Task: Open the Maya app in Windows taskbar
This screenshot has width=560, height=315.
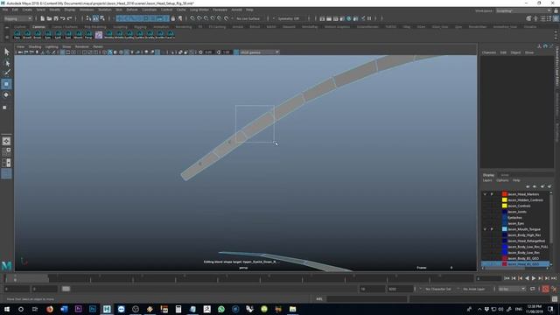Action: point(107,309)
